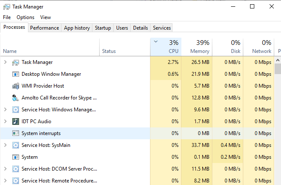Open the View menu
281x185 pixels.
45,17
